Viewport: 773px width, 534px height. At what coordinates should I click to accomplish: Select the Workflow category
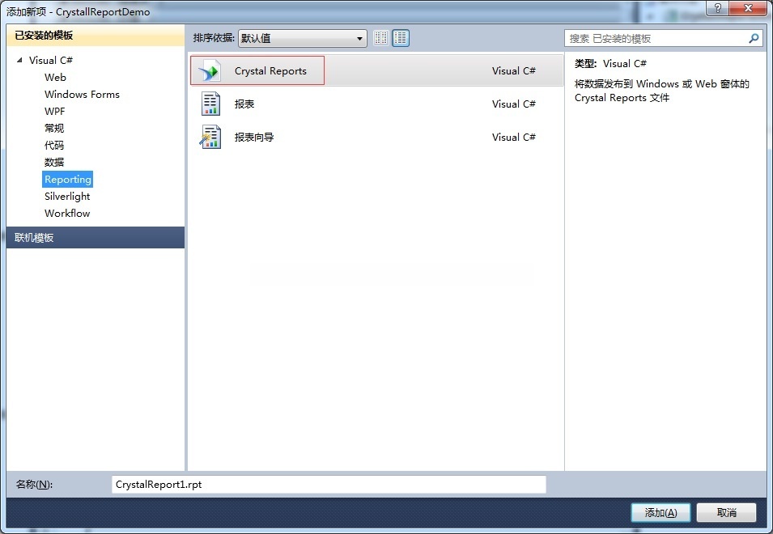(x=67, y=214)
